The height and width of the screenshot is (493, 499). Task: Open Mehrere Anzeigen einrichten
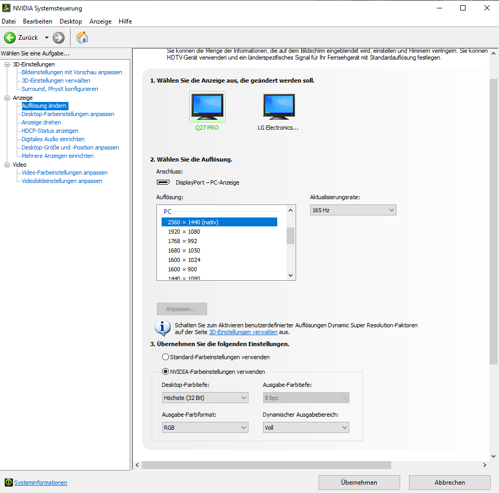pos(58,156)
